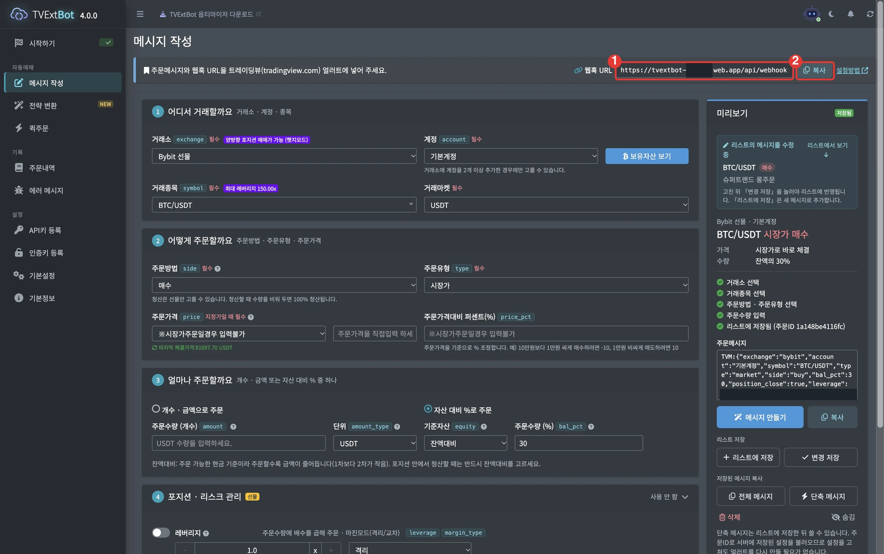
Task: Click help icon beside equity label
Action: pos(484,427)
